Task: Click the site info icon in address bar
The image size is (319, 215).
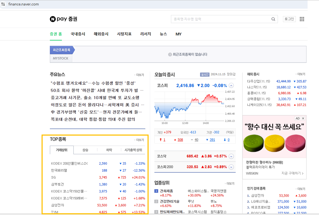Action: 3,4
